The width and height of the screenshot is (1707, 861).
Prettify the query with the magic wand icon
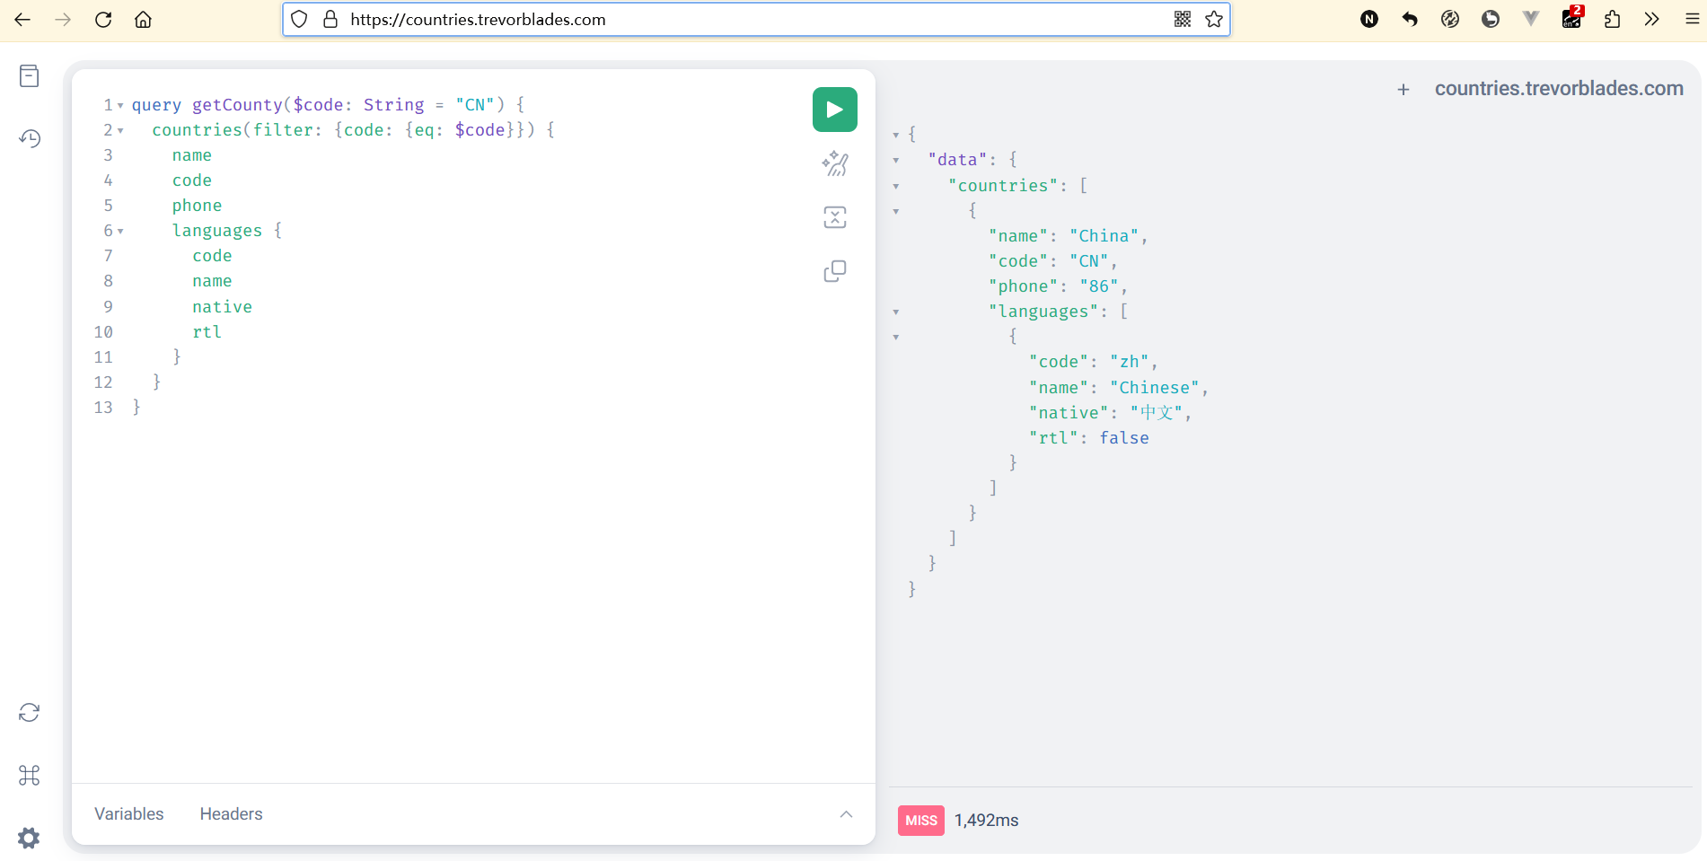[x=834, y=163]
